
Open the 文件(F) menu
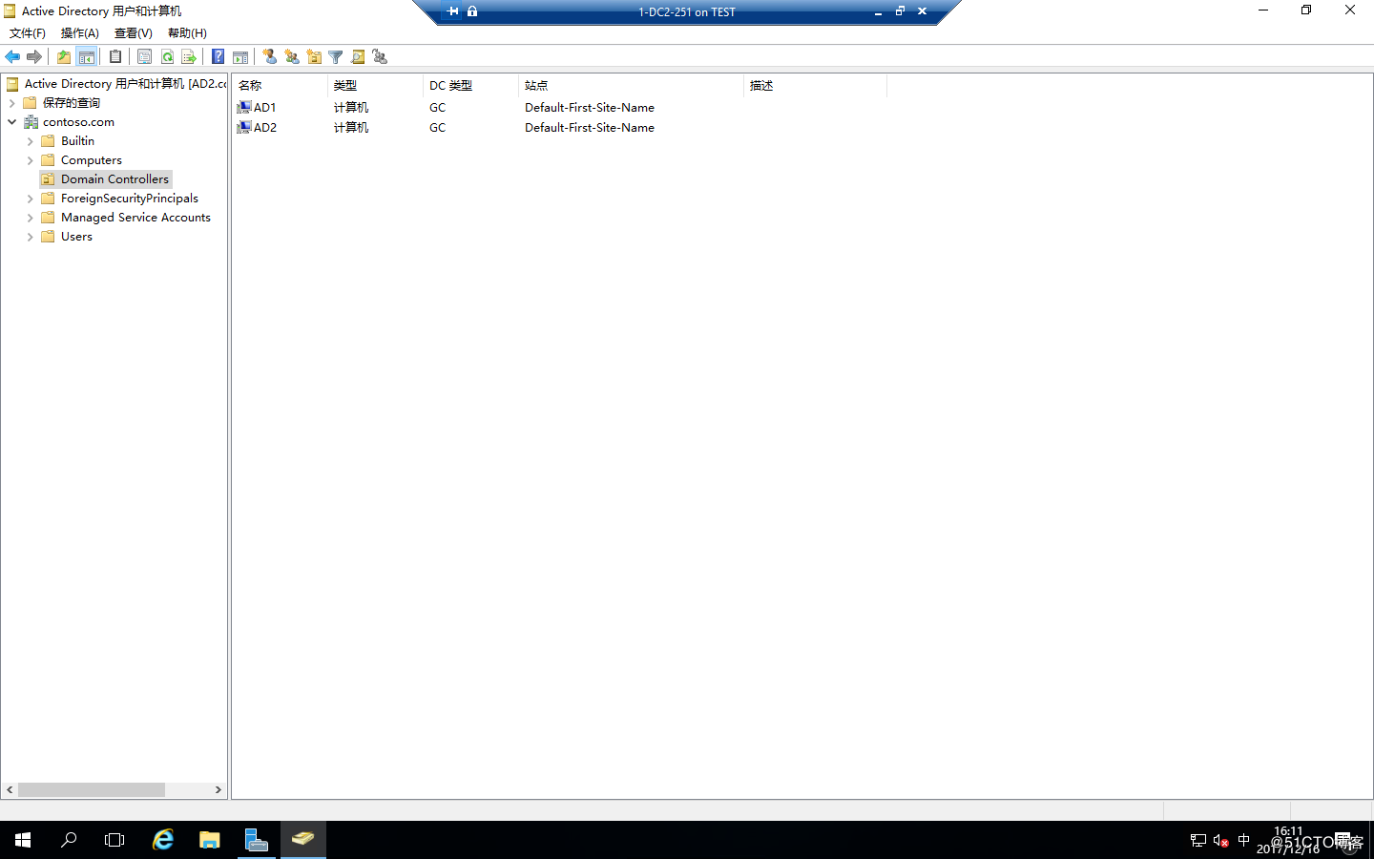point(28,33)
